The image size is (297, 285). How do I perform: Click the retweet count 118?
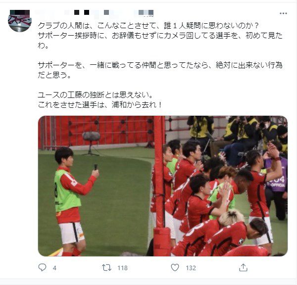122,268
